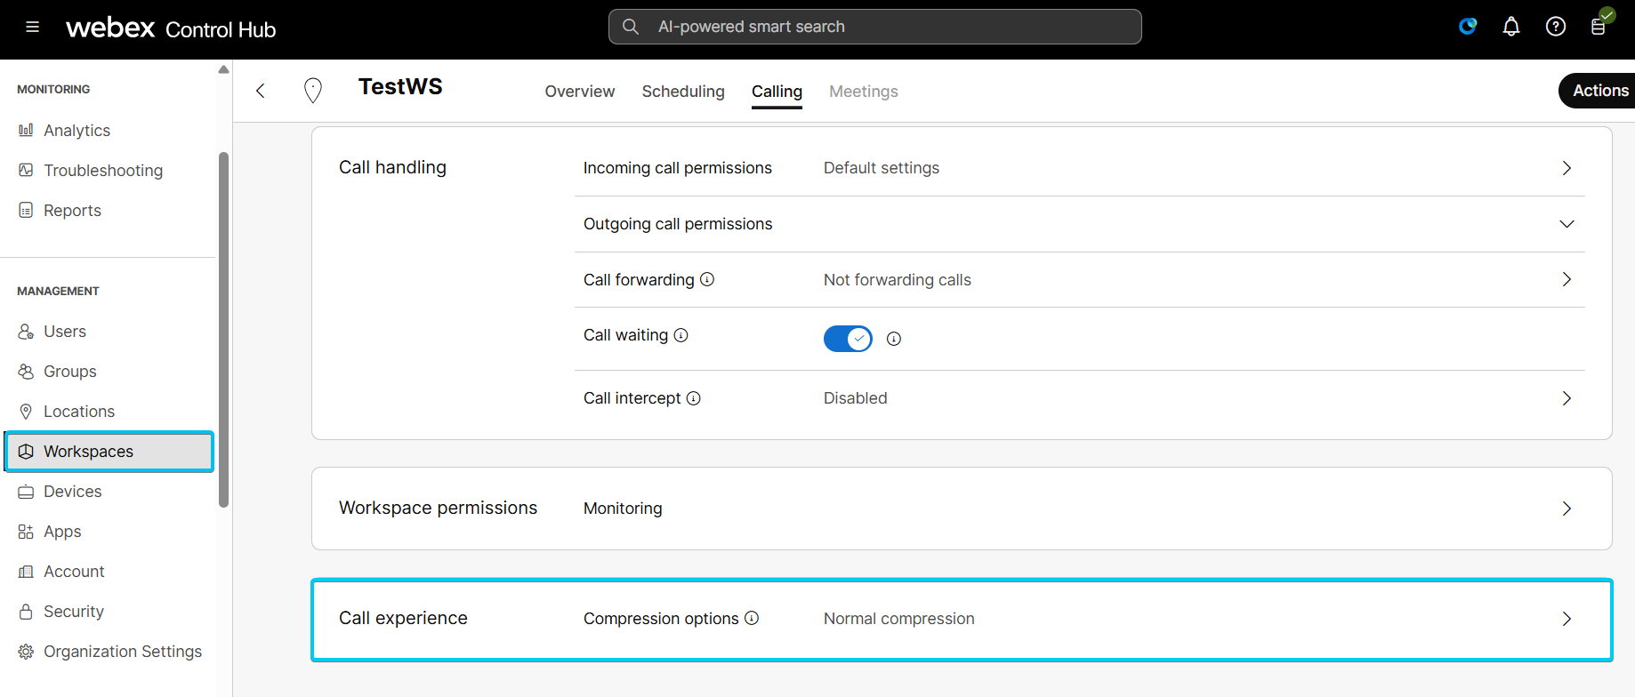Click the info icon next to Call forwarding
Screen dimensions: 1635x697
pyautogui.click(x=707, y=279)
